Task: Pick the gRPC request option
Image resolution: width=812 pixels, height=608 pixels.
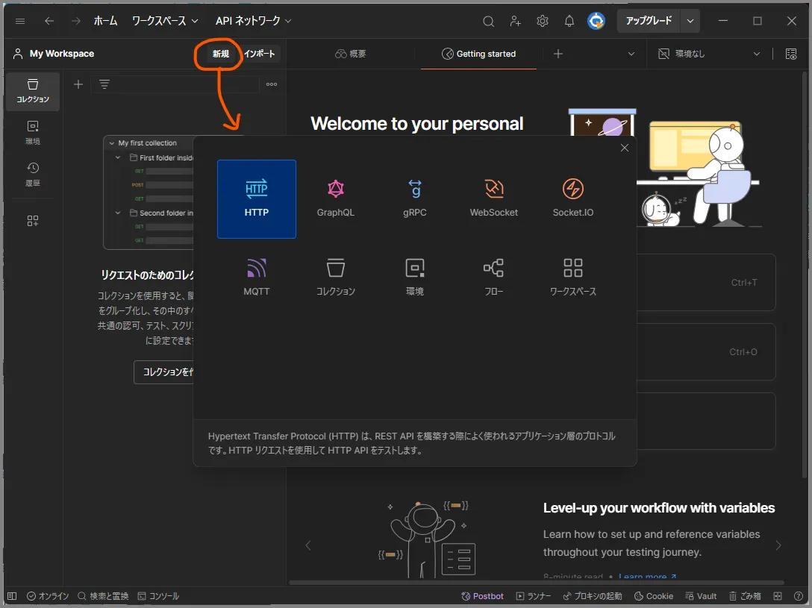Action: (x=415, y=198)
